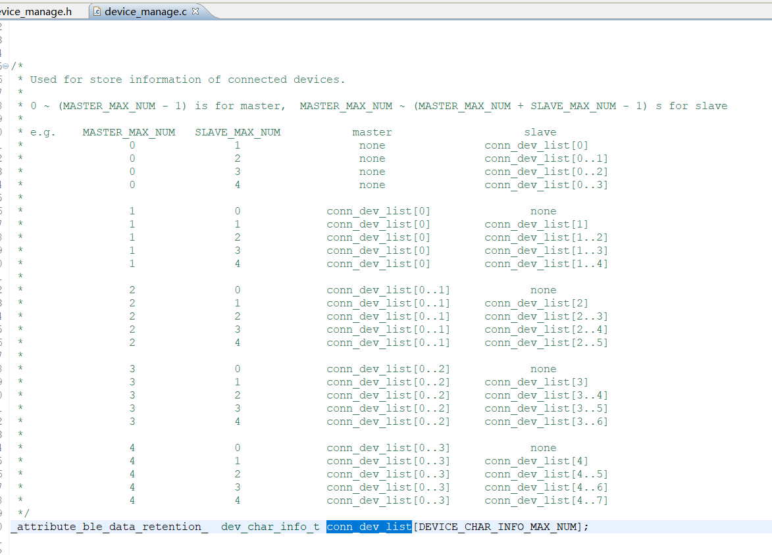Click the closing */ of the comment block
Image resolution: width=772 pixels, height=555 pixels.
pyautogui.click(x=24, y=513)
